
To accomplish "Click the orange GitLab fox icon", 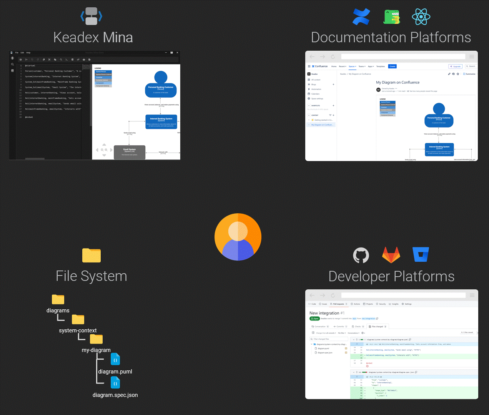I will click(391, 255).
